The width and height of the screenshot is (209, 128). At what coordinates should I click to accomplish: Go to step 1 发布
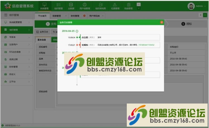[x=51, y=24]
